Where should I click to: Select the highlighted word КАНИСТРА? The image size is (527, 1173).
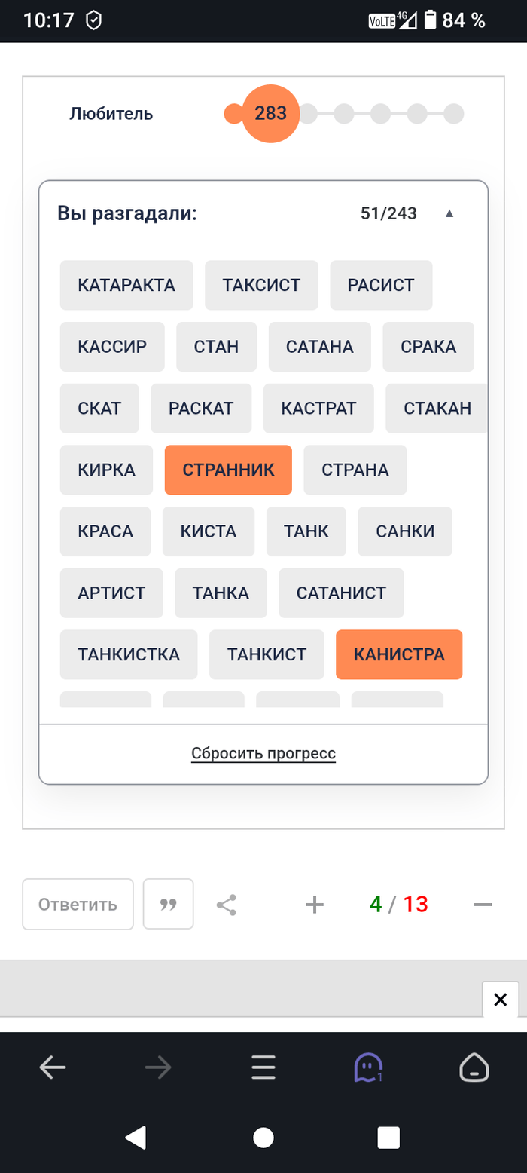(x=399, y=654)
